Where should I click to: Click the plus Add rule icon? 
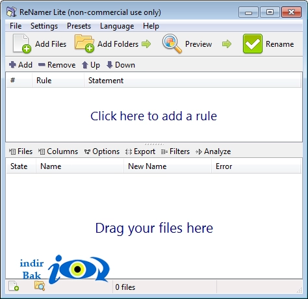tap(12, 64)
